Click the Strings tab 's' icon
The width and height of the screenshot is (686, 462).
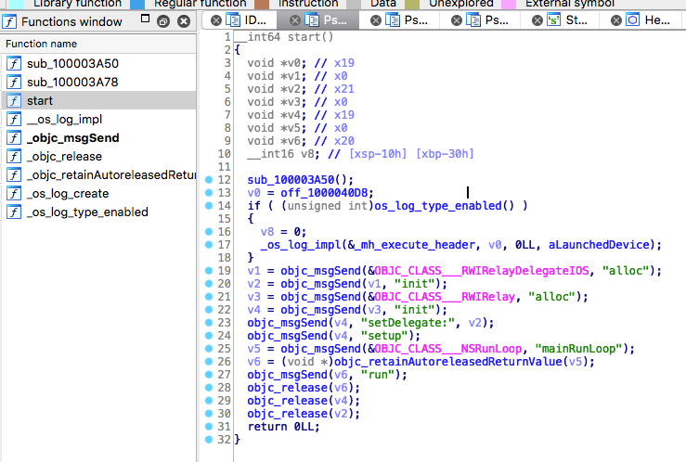(553, 20)
